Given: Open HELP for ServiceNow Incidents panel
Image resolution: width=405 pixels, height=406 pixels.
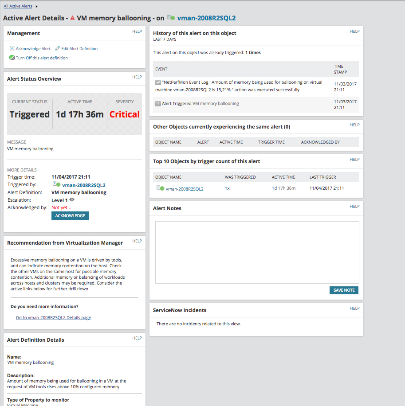Looking at the screenshot, I should click(354, 308).
